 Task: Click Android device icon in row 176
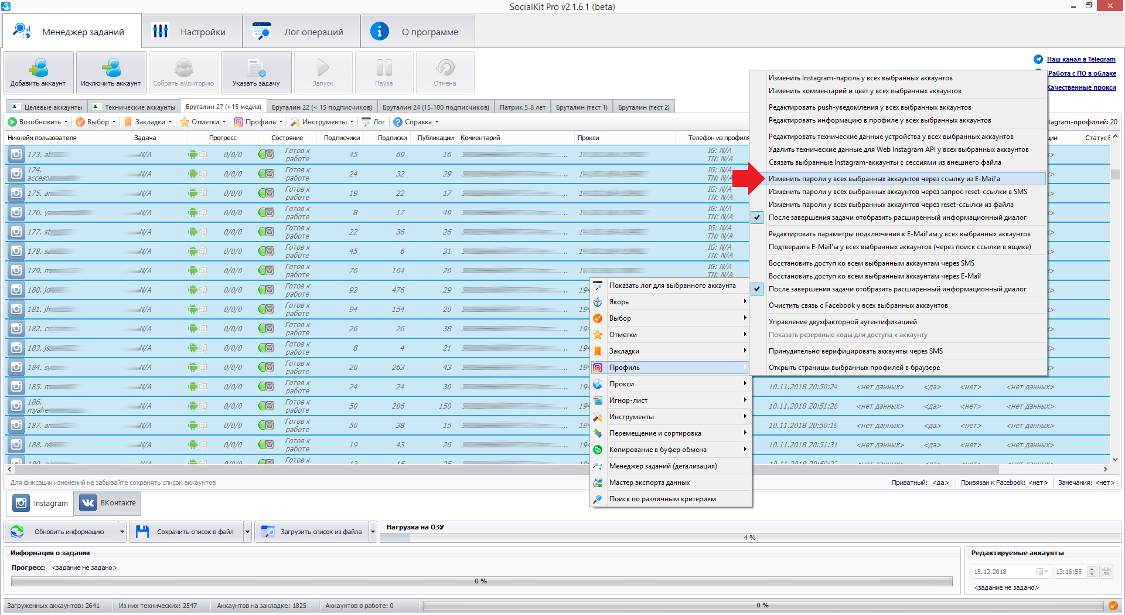click(x=193, y=212)
